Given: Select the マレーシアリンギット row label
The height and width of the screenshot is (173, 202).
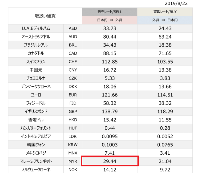Looking at the screenshot, I should tap(36, 161).
